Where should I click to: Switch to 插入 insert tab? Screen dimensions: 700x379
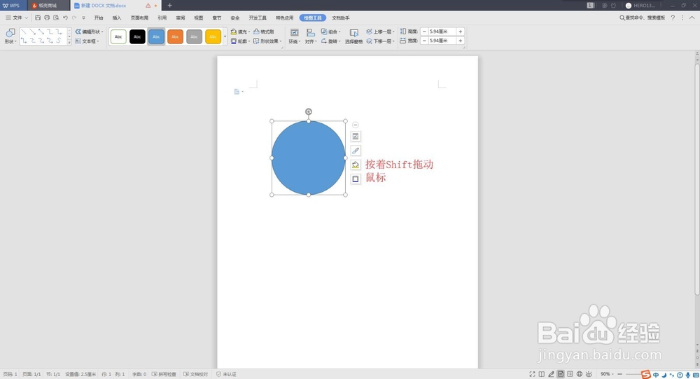(117, 18)
